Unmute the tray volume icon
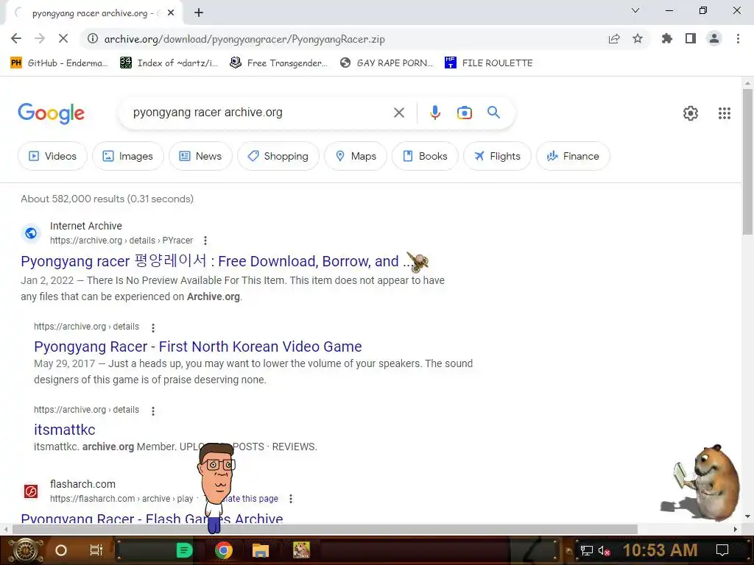 point(604,550)
